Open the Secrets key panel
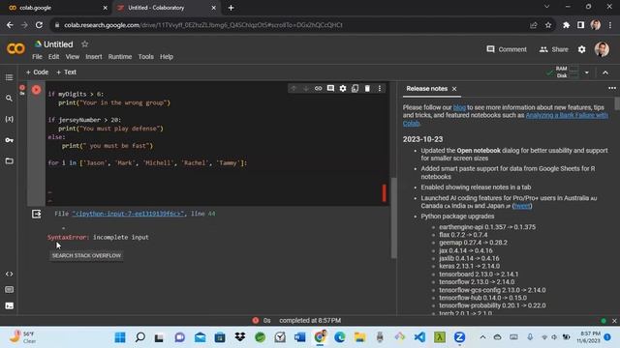620x348 pixels. pyautogui.click(x=9, y=140)
